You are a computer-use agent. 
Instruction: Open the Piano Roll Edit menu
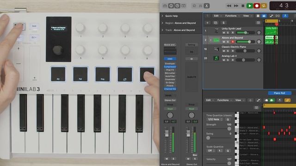[210, 101]
